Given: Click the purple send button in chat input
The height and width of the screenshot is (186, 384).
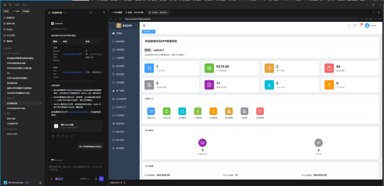Looking at the screenshot, I should (101, 179).
